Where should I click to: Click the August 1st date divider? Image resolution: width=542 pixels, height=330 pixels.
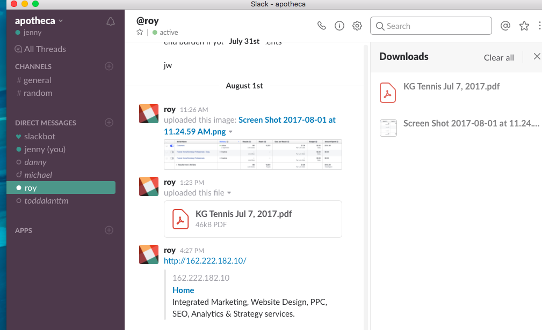244,86
